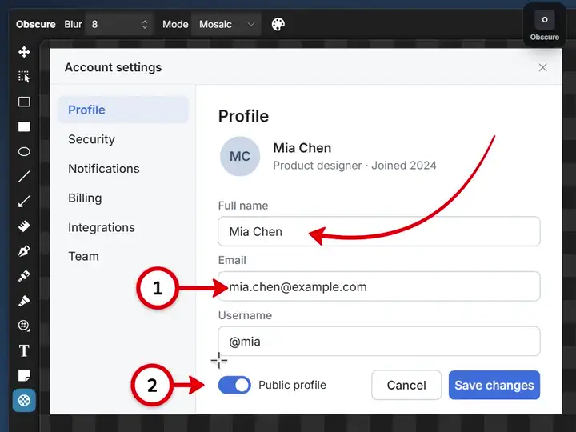
Task: Select the sticky note tool
Action: click(24, 375)
